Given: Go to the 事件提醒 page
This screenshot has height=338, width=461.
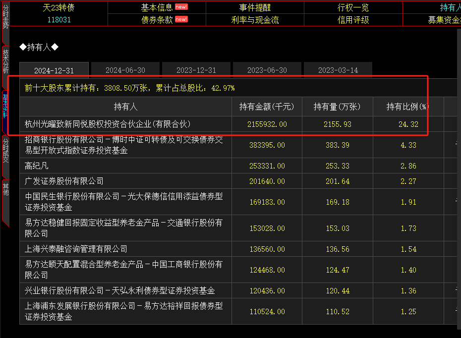Looking at the screenshot, I should (255, 7).
